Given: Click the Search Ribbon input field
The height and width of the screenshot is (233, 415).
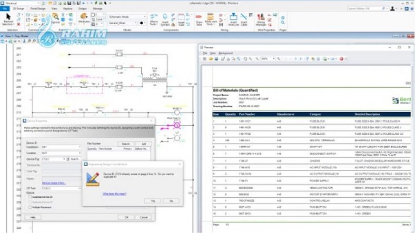Looking at the screenshot, I should (x=364, y=8).
